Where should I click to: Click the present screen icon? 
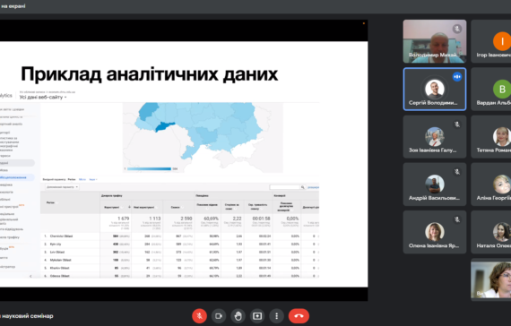click(257, 316)
